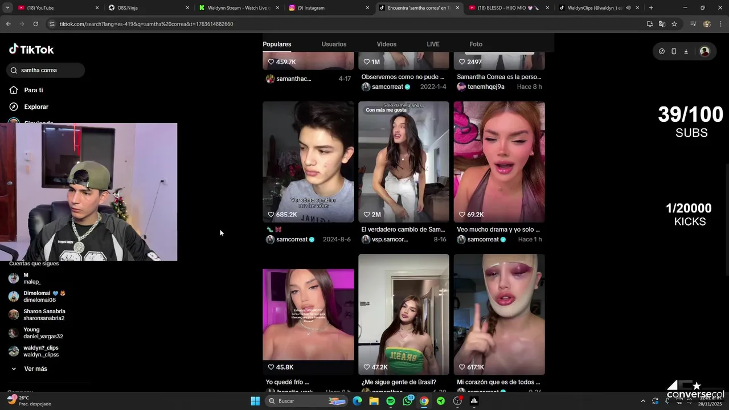Click the heart icon showing 2M likes
Screen dimensions: 729x410
click(367, 215)
